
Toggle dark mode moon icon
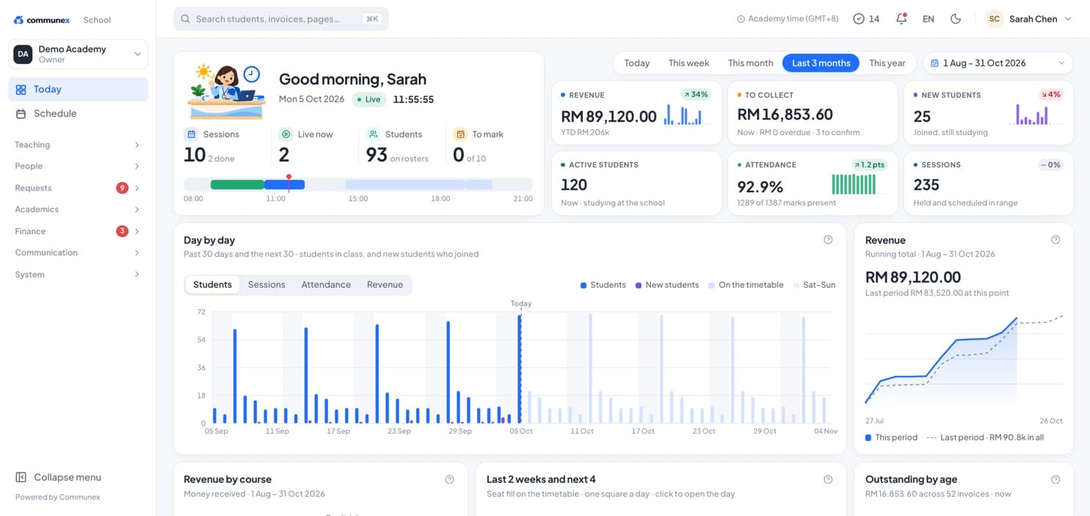956,19
